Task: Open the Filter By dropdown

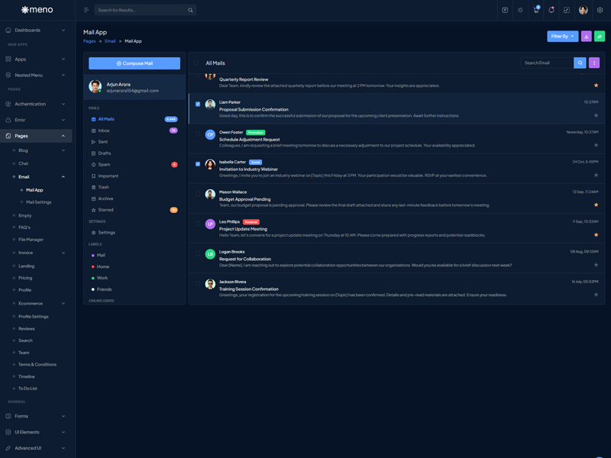Action: tap(562, 36)
